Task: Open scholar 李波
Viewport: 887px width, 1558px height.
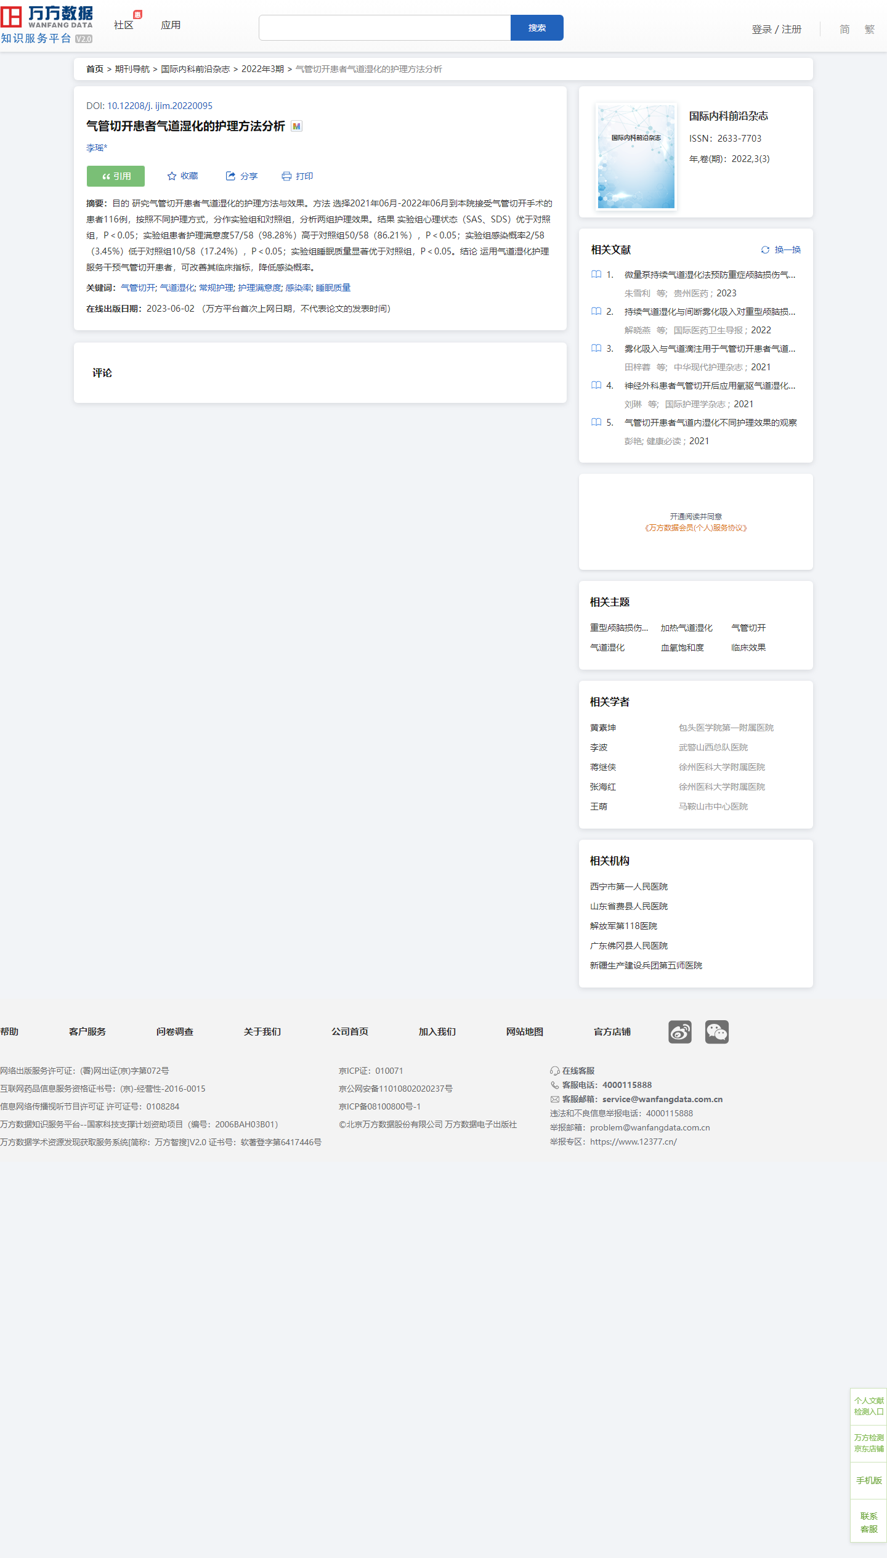Action: 599,747
